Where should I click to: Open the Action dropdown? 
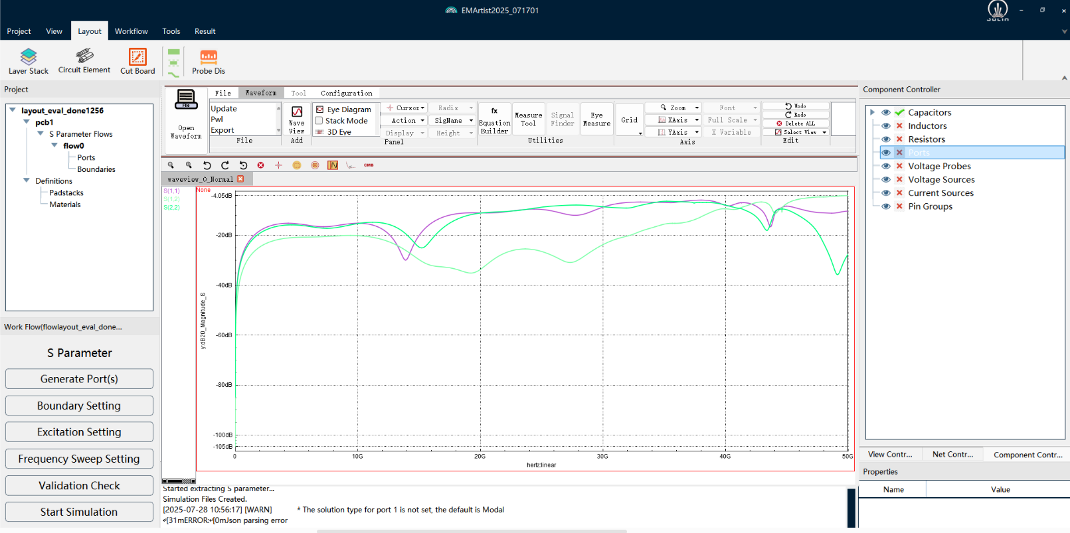[x=404, y=120]
